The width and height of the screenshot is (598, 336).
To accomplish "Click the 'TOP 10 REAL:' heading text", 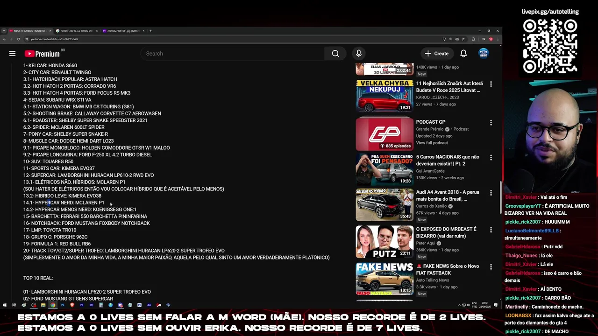I will [38, 278].
